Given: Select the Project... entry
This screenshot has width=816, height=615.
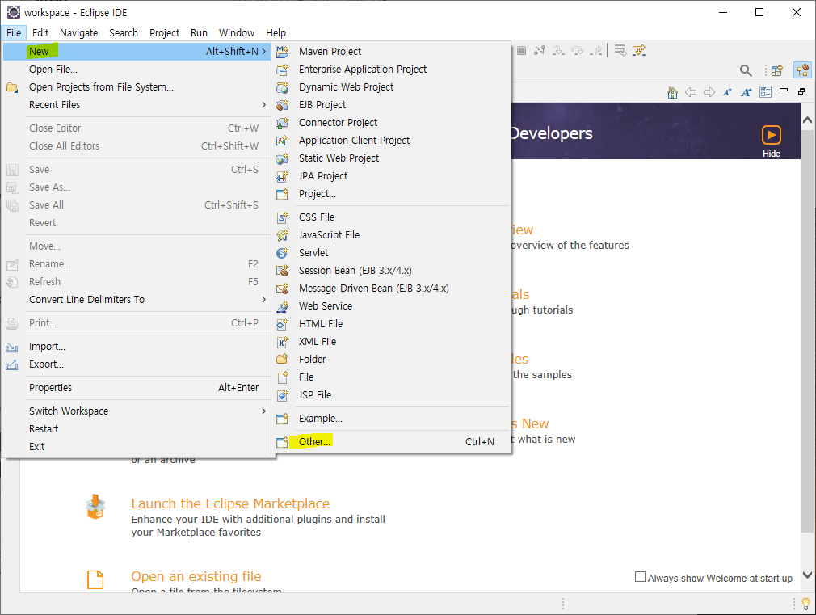Looking at the screenshot, I should [x=391, y=194].
